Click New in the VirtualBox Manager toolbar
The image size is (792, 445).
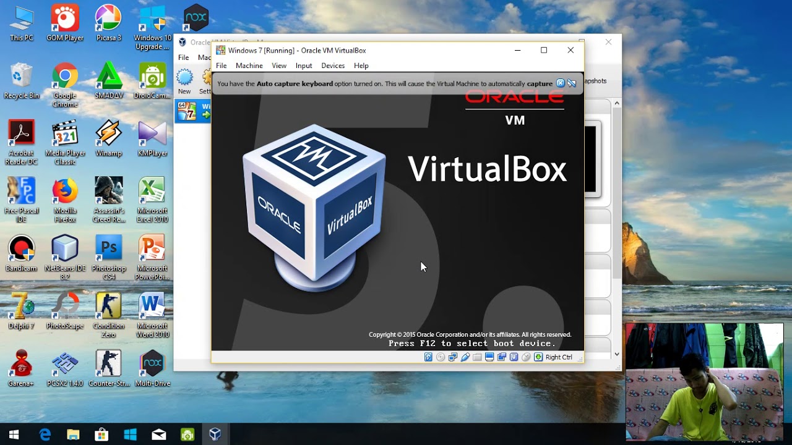point(184,82)
